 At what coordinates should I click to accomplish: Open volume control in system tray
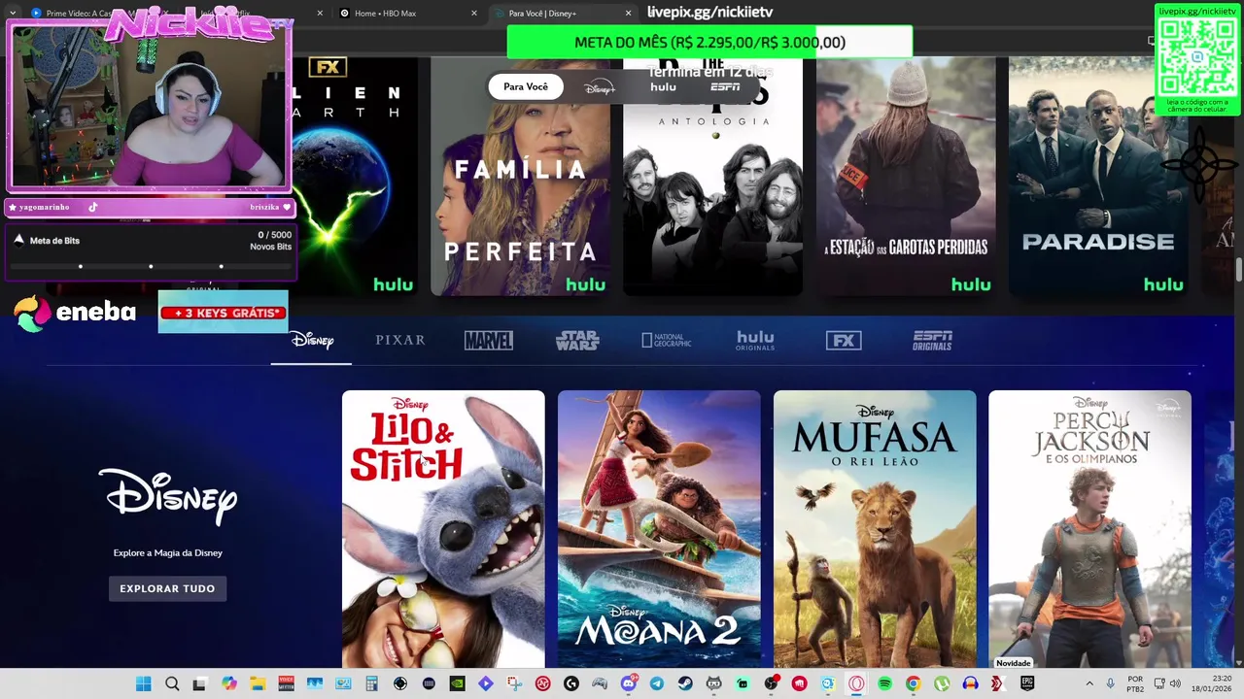1175,683
